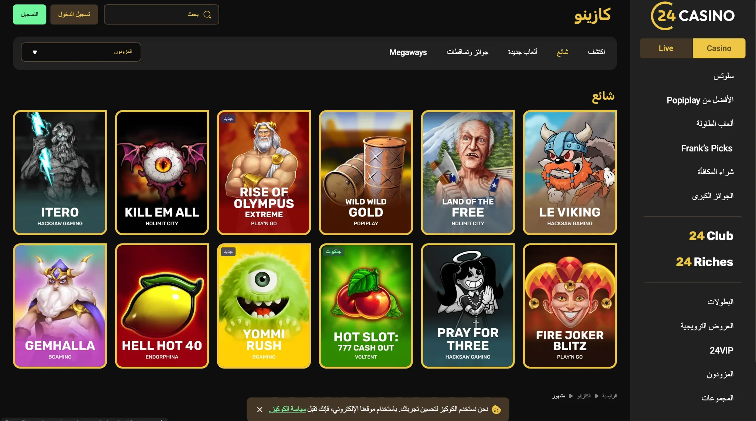Expand the providers dropdown filter
The image size is (756, 421).
81,52
